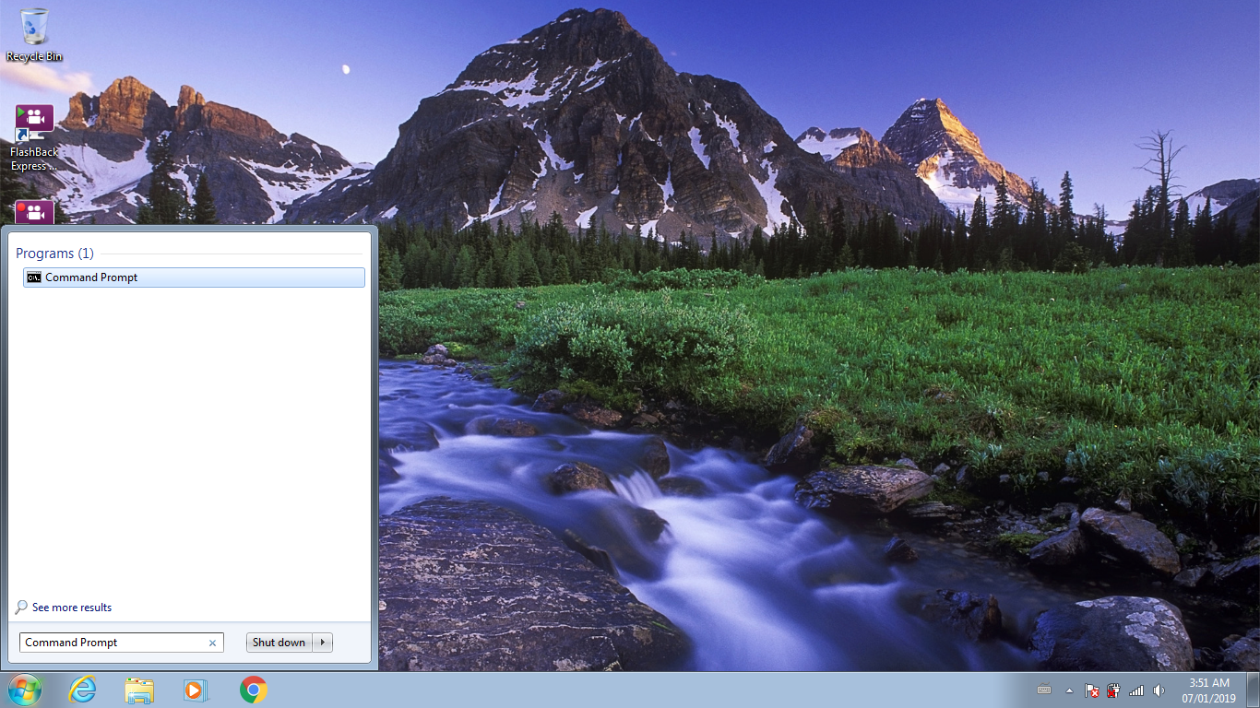Open Google Chrome from the taskbar

coord(252,689)
